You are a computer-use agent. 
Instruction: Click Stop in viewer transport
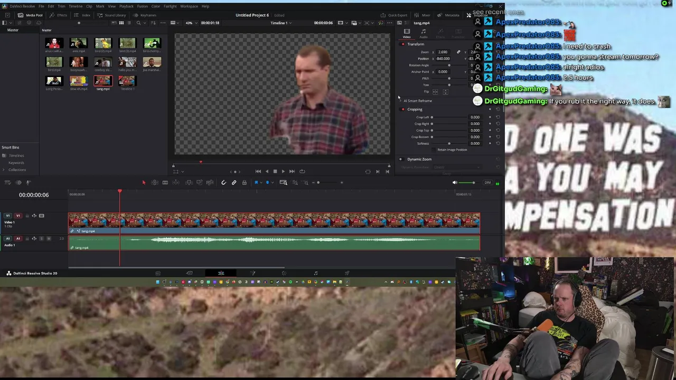click(x=275, y=172)
